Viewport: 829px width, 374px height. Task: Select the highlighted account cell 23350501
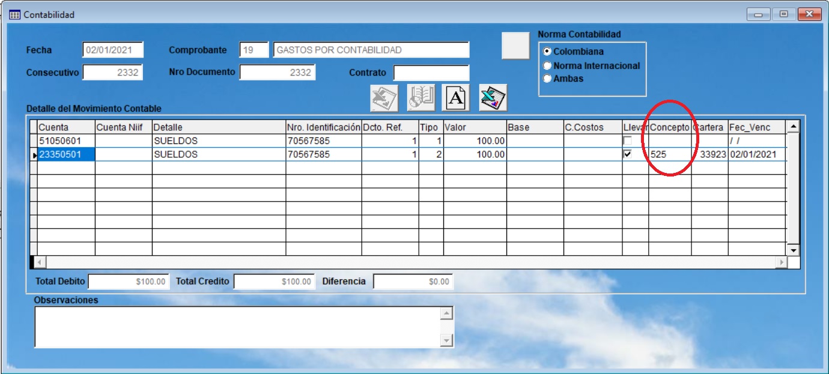(66, 154)
